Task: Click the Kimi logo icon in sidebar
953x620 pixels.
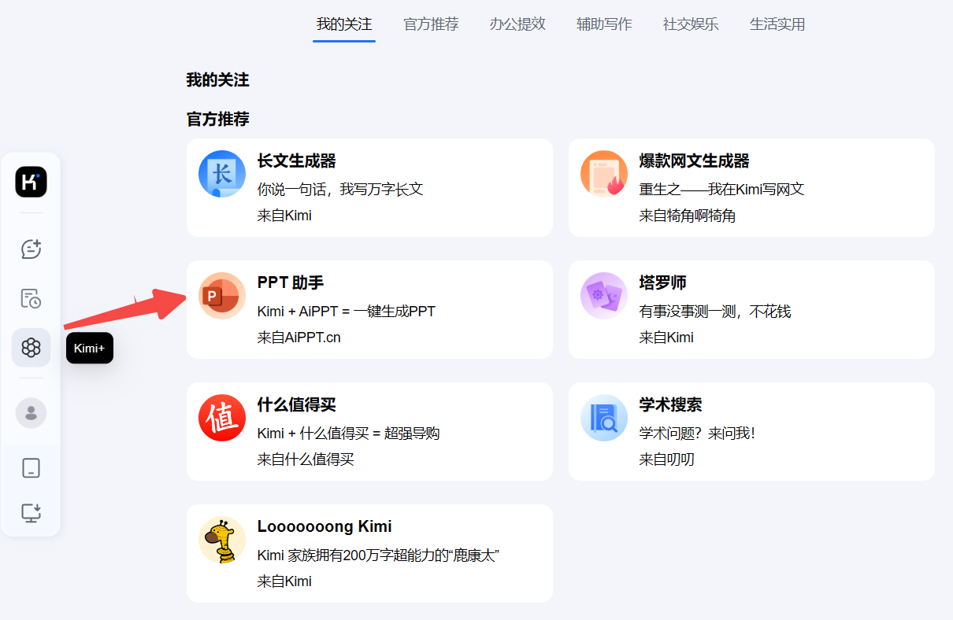Action: pyautogui.click(x=31, y=182)
